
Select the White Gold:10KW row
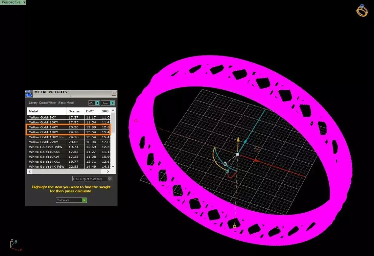tap(69, 157)
